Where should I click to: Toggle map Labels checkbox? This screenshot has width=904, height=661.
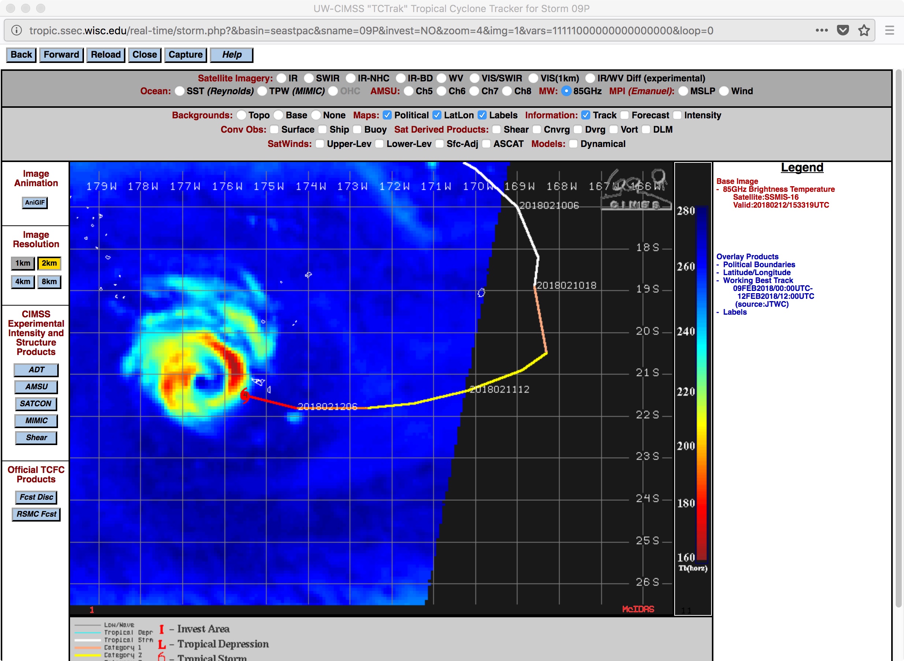pyautogui.click(x=482, y=115)
